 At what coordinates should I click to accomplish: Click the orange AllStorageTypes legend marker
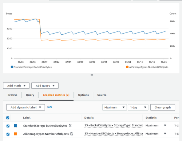coord(127,67)
